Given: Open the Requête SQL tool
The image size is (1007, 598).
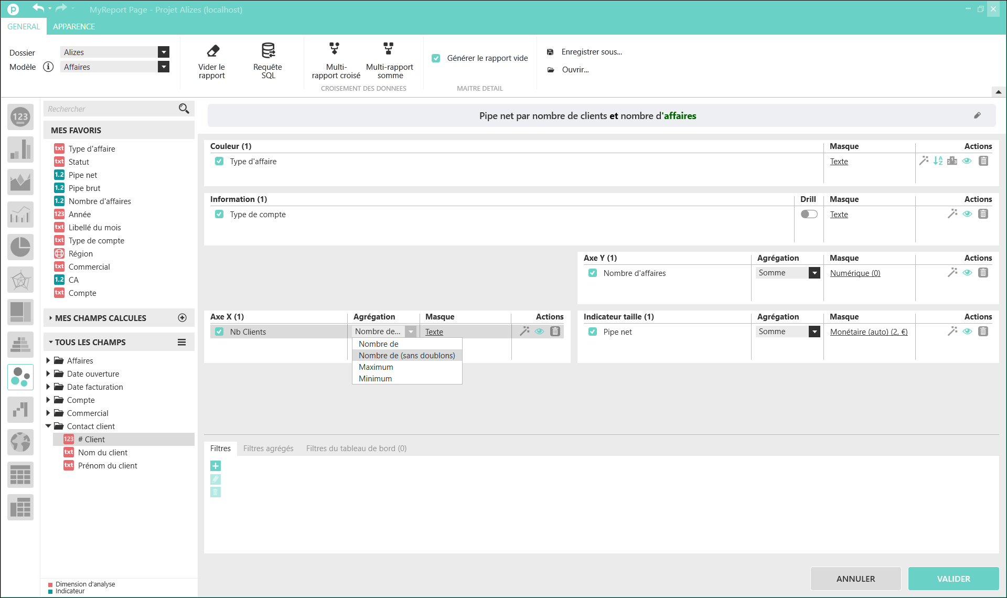Looking at the screenshot, I should point(267,51).
